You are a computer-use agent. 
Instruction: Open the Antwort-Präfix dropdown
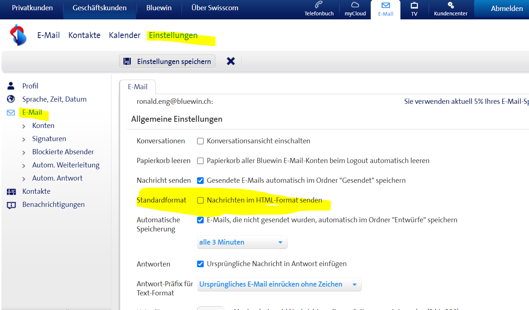[279, 284]
